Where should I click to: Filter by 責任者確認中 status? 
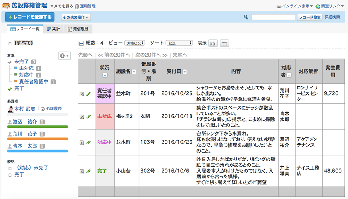pos(34,82)
